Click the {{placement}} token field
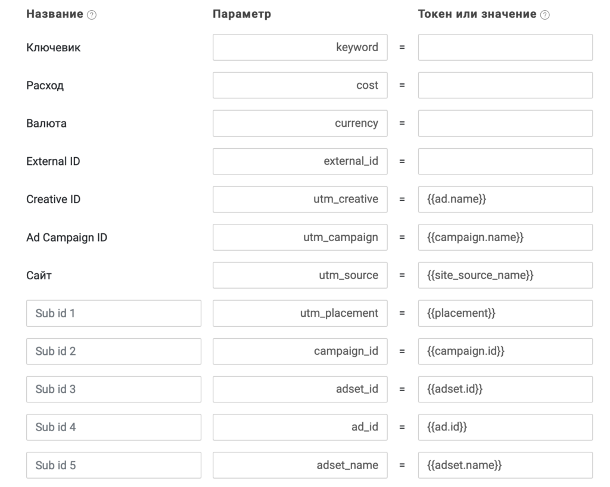The width and height of the screenshot is (610, 487). coord(505,313)
